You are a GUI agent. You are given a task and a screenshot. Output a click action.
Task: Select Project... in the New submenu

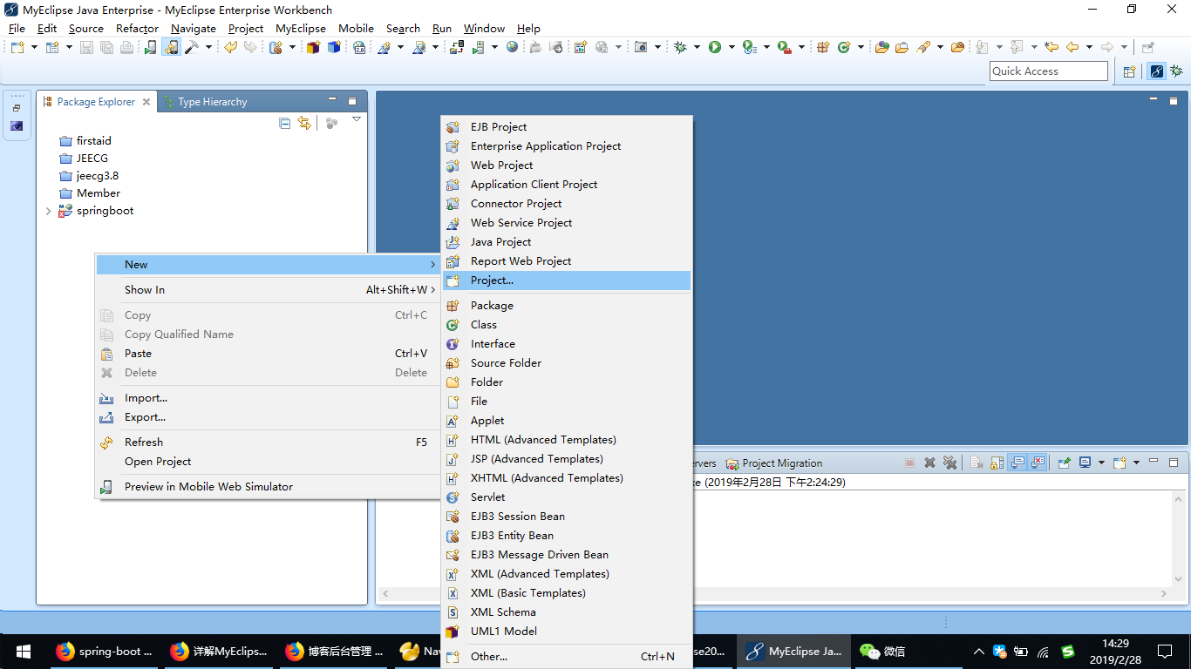567,280
